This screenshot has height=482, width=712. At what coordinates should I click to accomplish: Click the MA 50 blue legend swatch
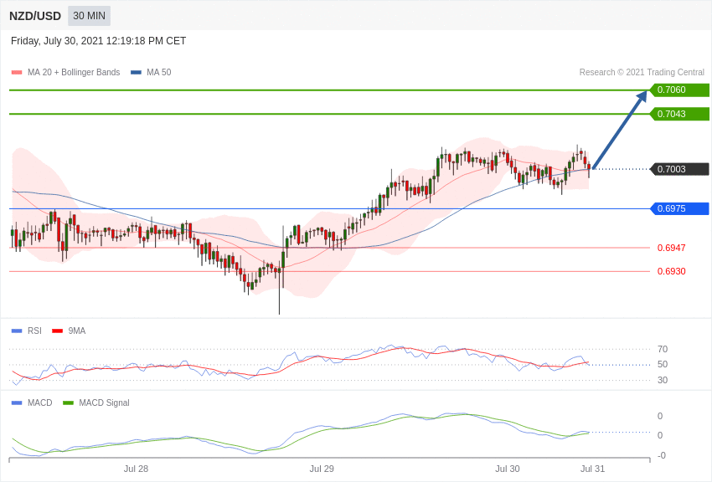(x=136, y=73)
